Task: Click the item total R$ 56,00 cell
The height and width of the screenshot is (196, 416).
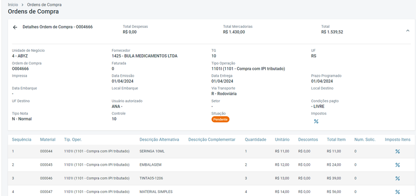Action: tap(334, 192)
